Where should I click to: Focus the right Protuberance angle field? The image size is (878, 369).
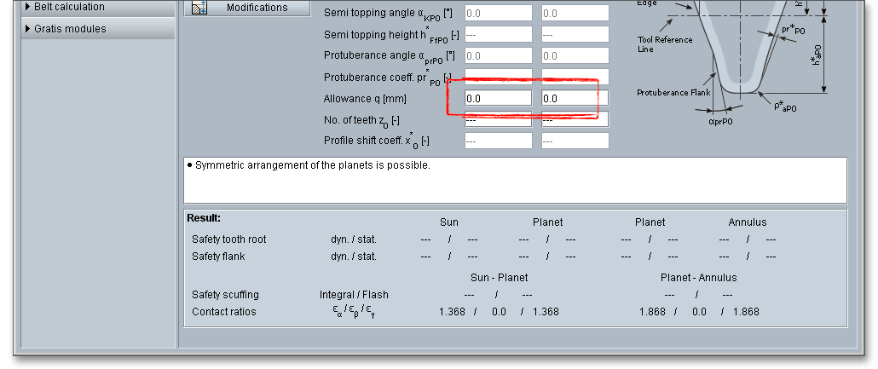(575, 56)
